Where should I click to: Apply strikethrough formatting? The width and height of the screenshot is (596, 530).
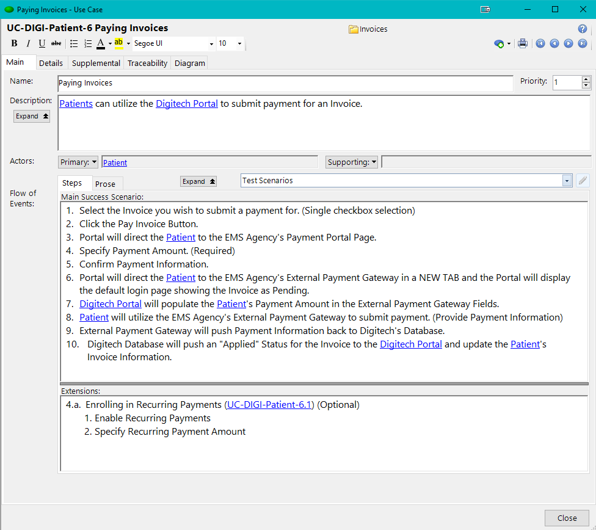[x=56, y=43]
